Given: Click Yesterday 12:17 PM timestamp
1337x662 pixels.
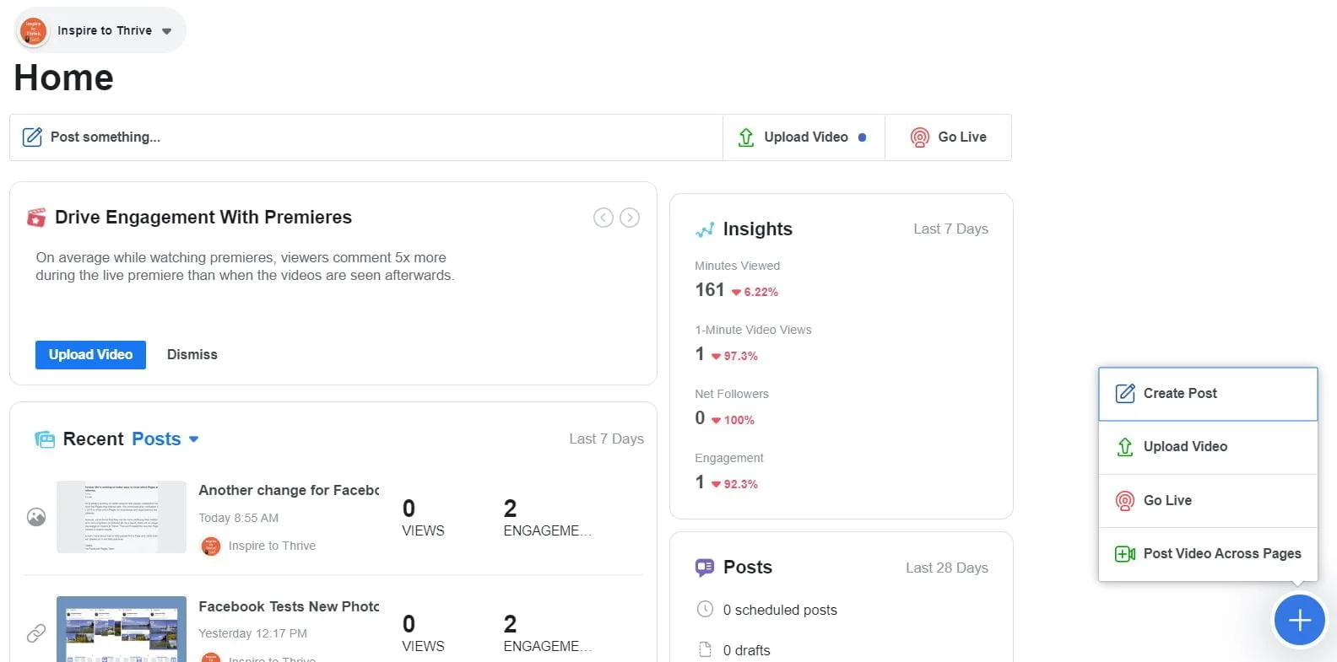Looking at the screenshot, I should point(252,633).
